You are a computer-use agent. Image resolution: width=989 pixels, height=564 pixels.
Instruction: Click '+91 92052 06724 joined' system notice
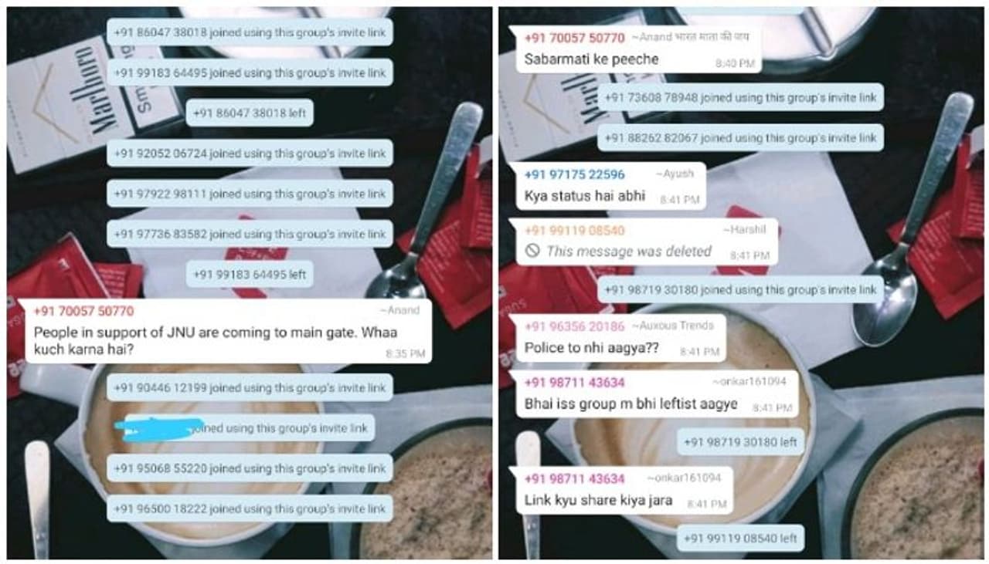[x=250, y=154]
